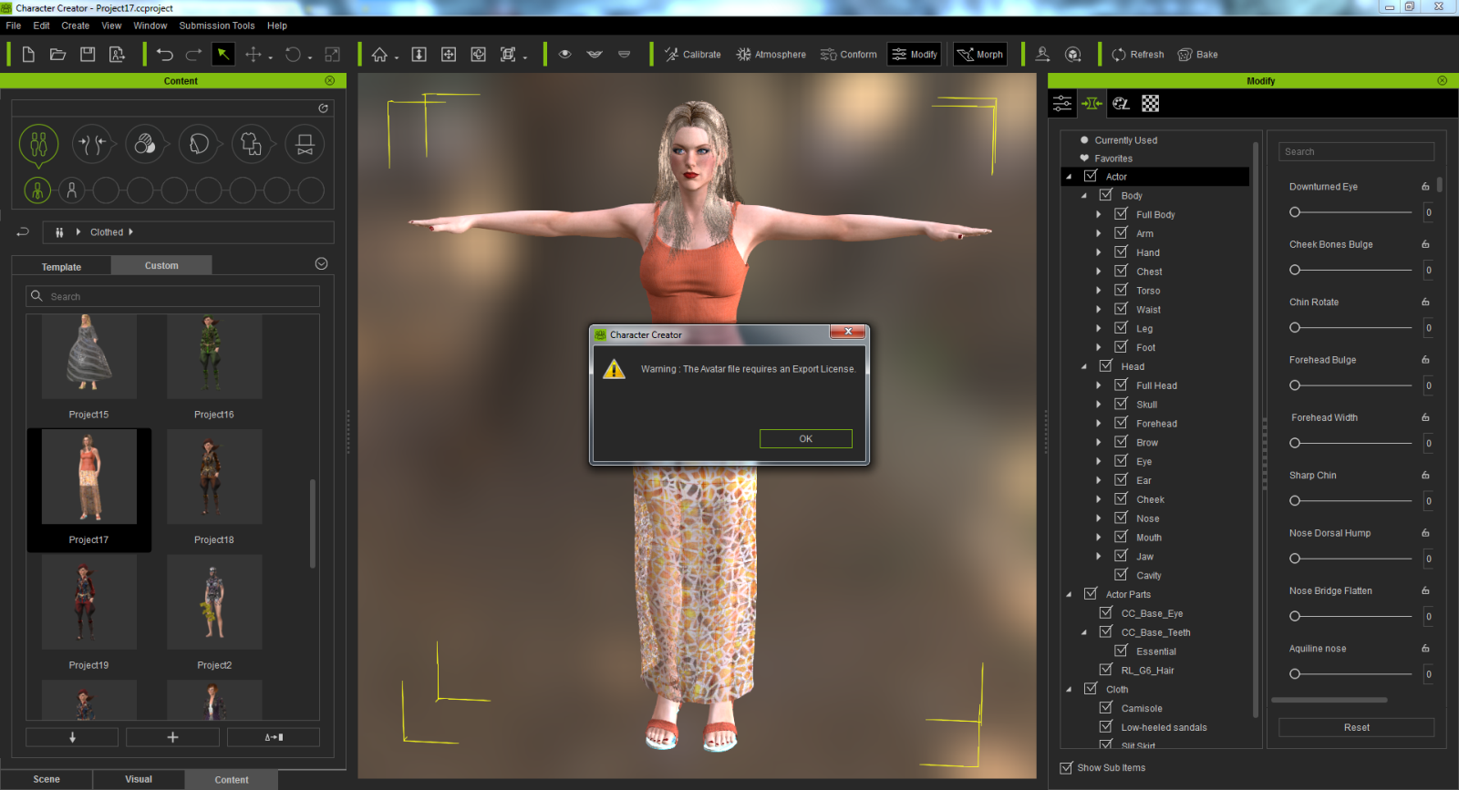Switch to the Template tab
Screen dimensions: 1459x790
61,266
